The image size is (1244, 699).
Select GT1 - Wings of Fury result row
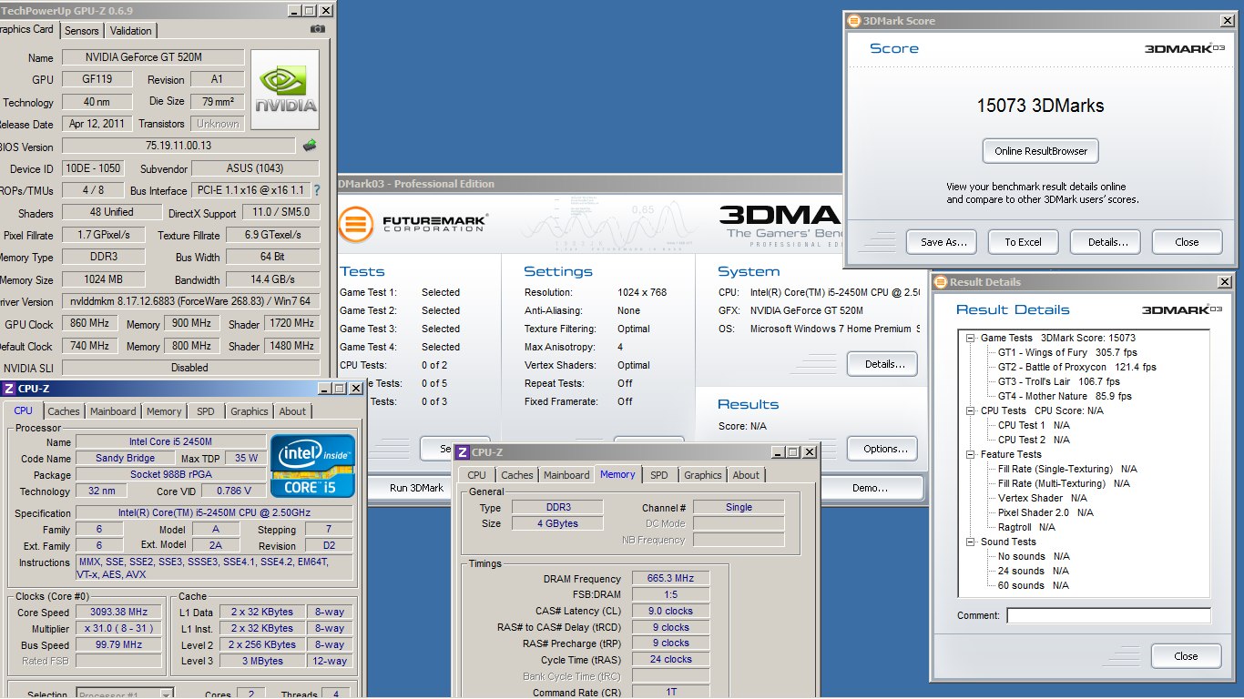pos(1067,353)
